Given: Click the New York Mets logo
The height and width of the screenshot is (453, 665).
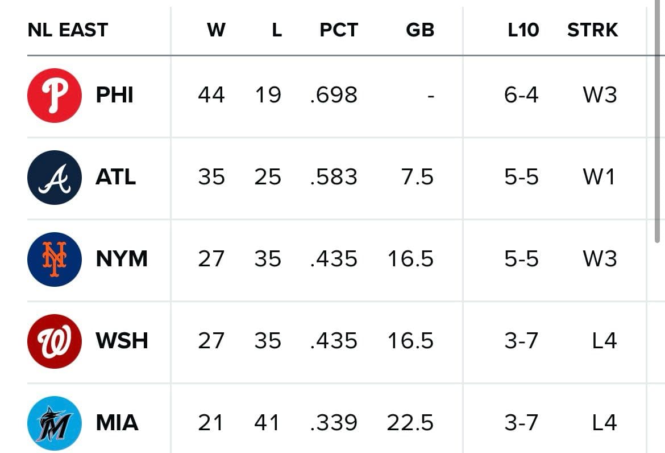Looking at the screenshot, I should click(x=55, y=259).
